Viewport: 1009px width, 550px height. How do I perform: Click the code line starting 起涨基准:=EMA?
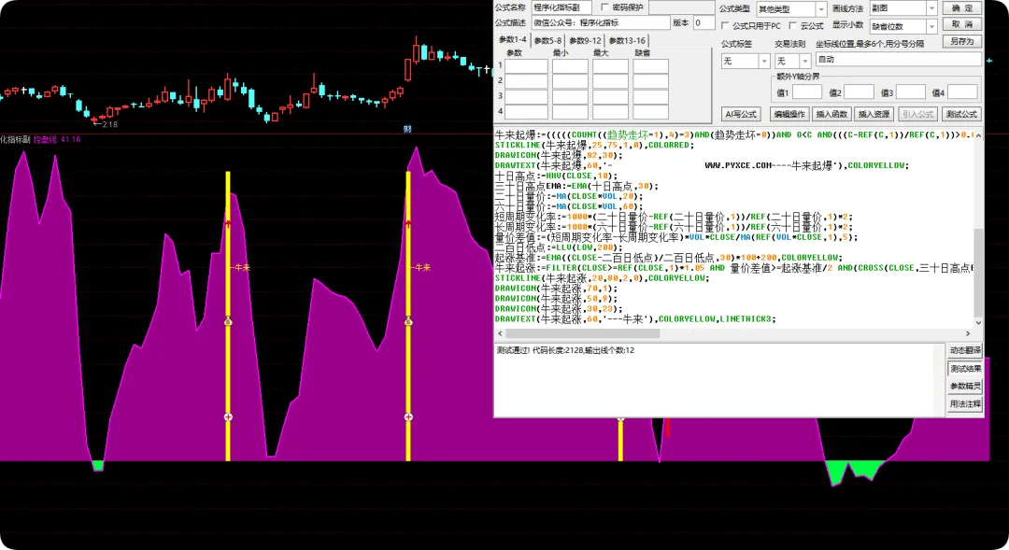669,258
